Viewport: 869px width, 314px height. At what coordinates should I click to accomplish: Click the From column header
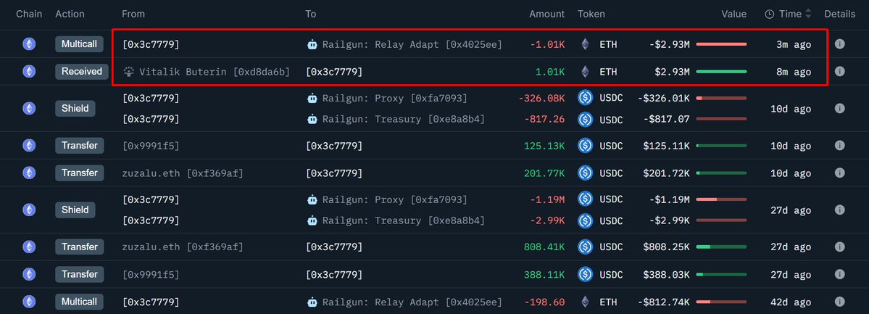133,14
